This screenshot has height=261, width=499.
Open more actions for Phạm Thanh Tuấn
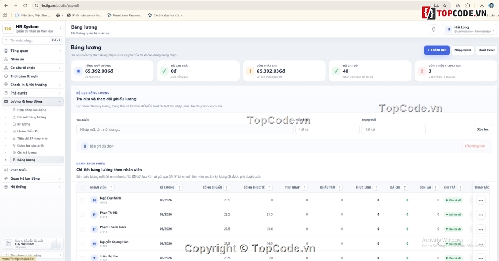[x=481, y=229]
